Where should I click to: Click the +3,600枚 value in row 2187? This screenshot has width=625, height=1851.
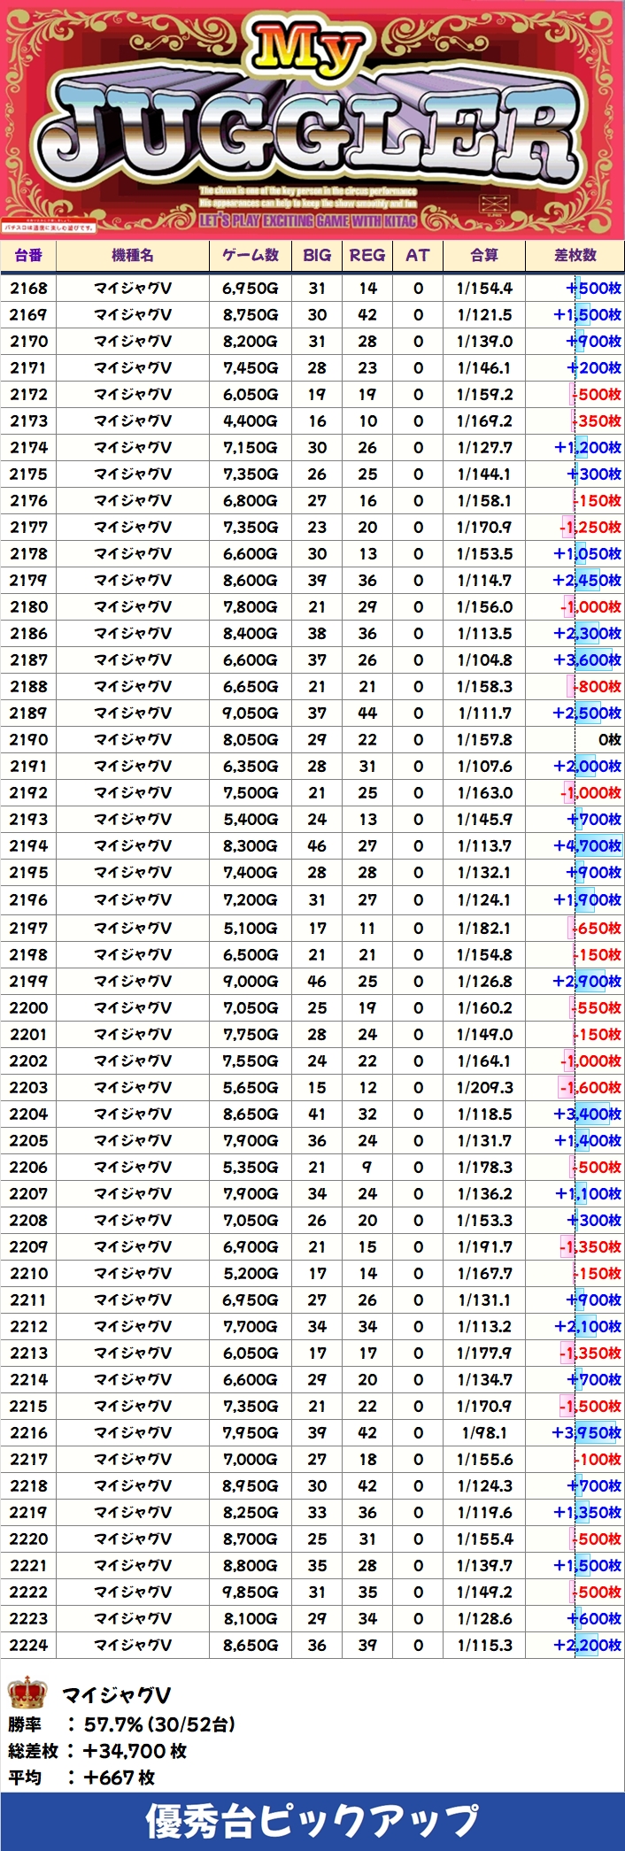(x=588, y=659)
